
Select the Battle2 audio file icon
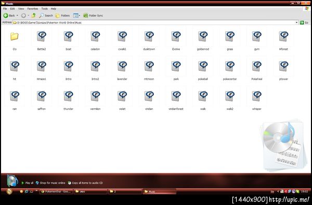coord(42,36)
